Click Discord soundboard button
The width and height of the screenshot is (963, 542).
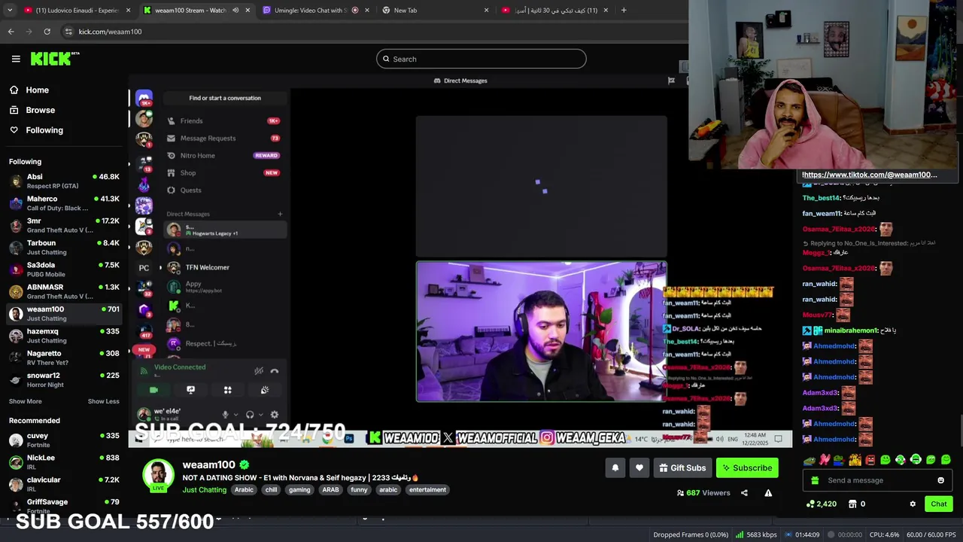pos(264,390)
